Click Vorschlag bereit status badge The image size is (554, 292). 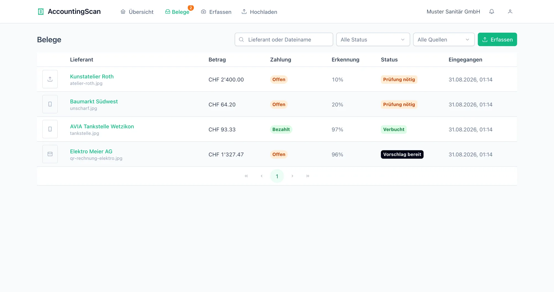coord(402,154)
